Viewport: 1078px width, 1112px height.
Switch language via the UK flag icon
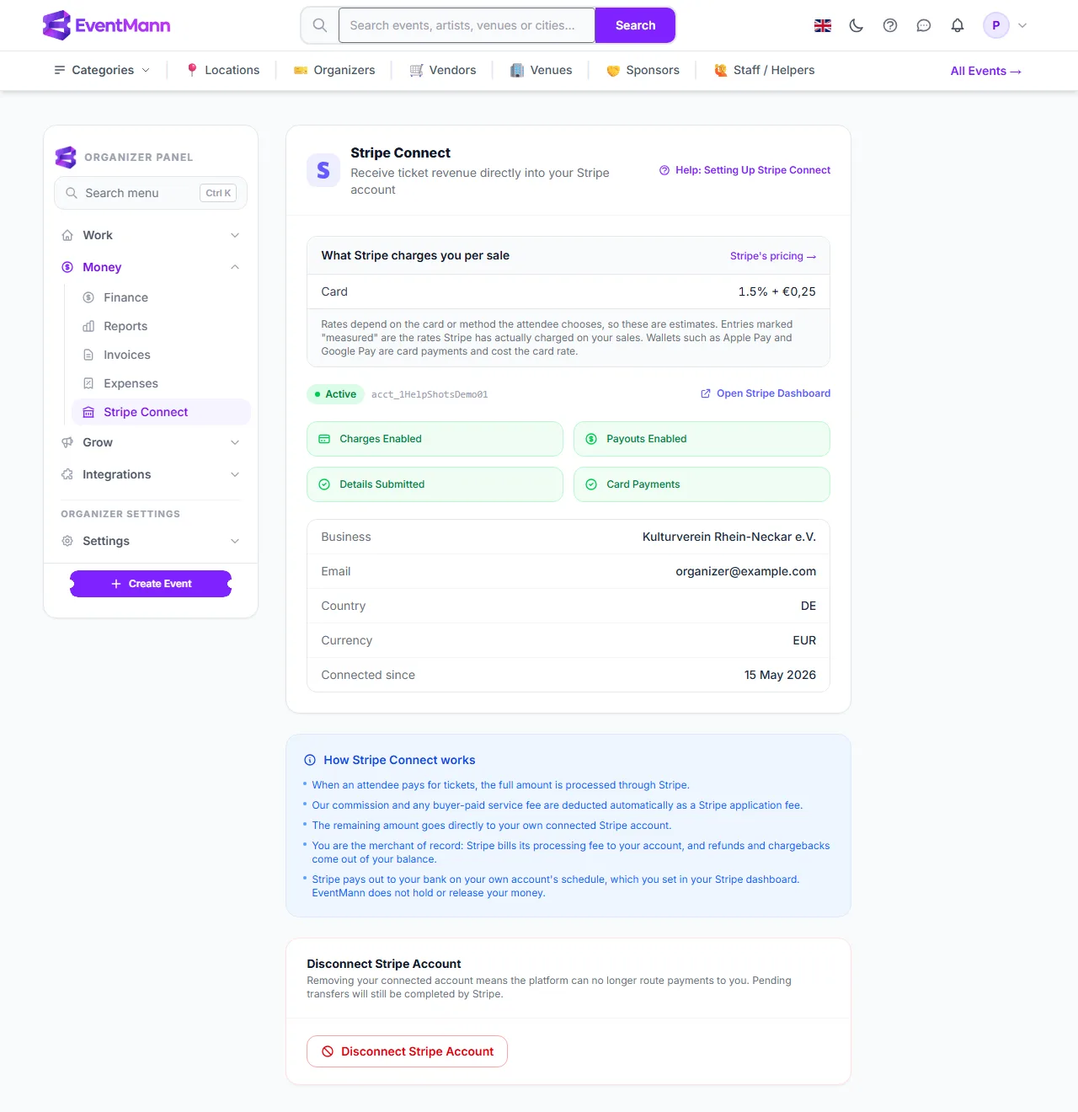point(823,25)
